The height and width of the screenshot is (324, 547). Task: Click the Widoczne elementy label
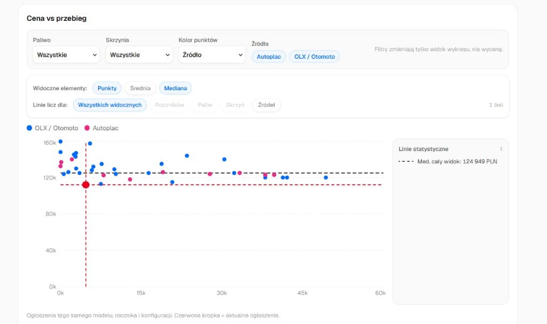60,88
